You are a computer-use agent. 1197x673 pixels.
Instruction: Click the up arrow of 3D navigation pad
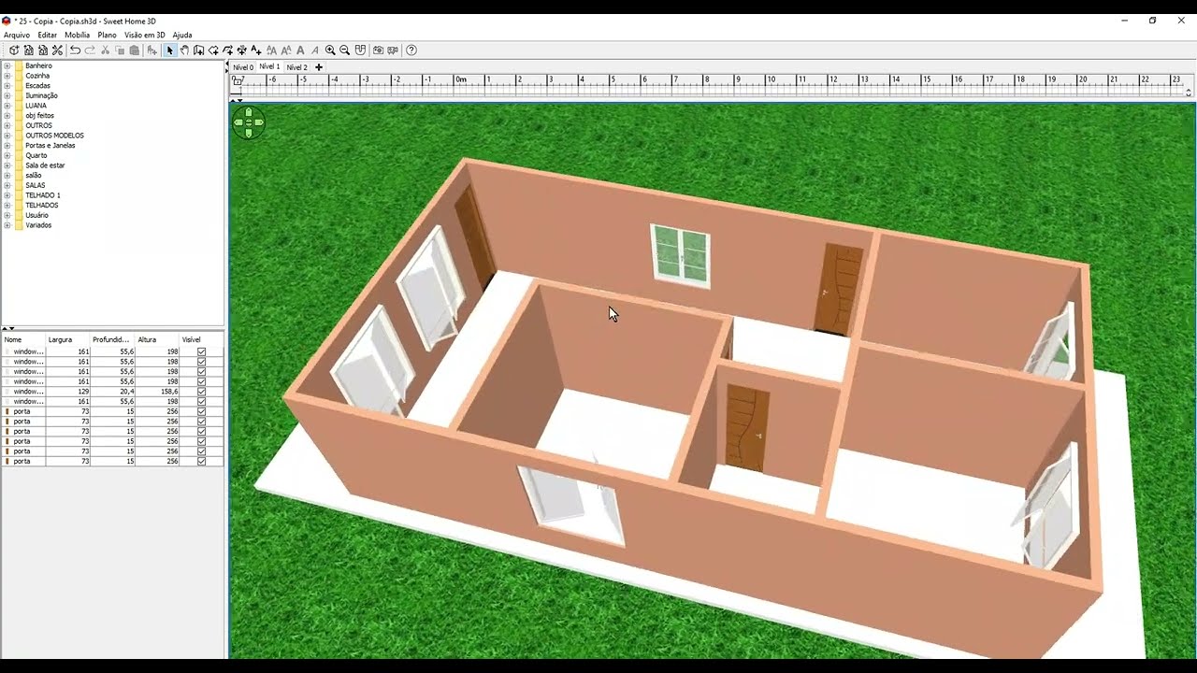click(249, 111)
